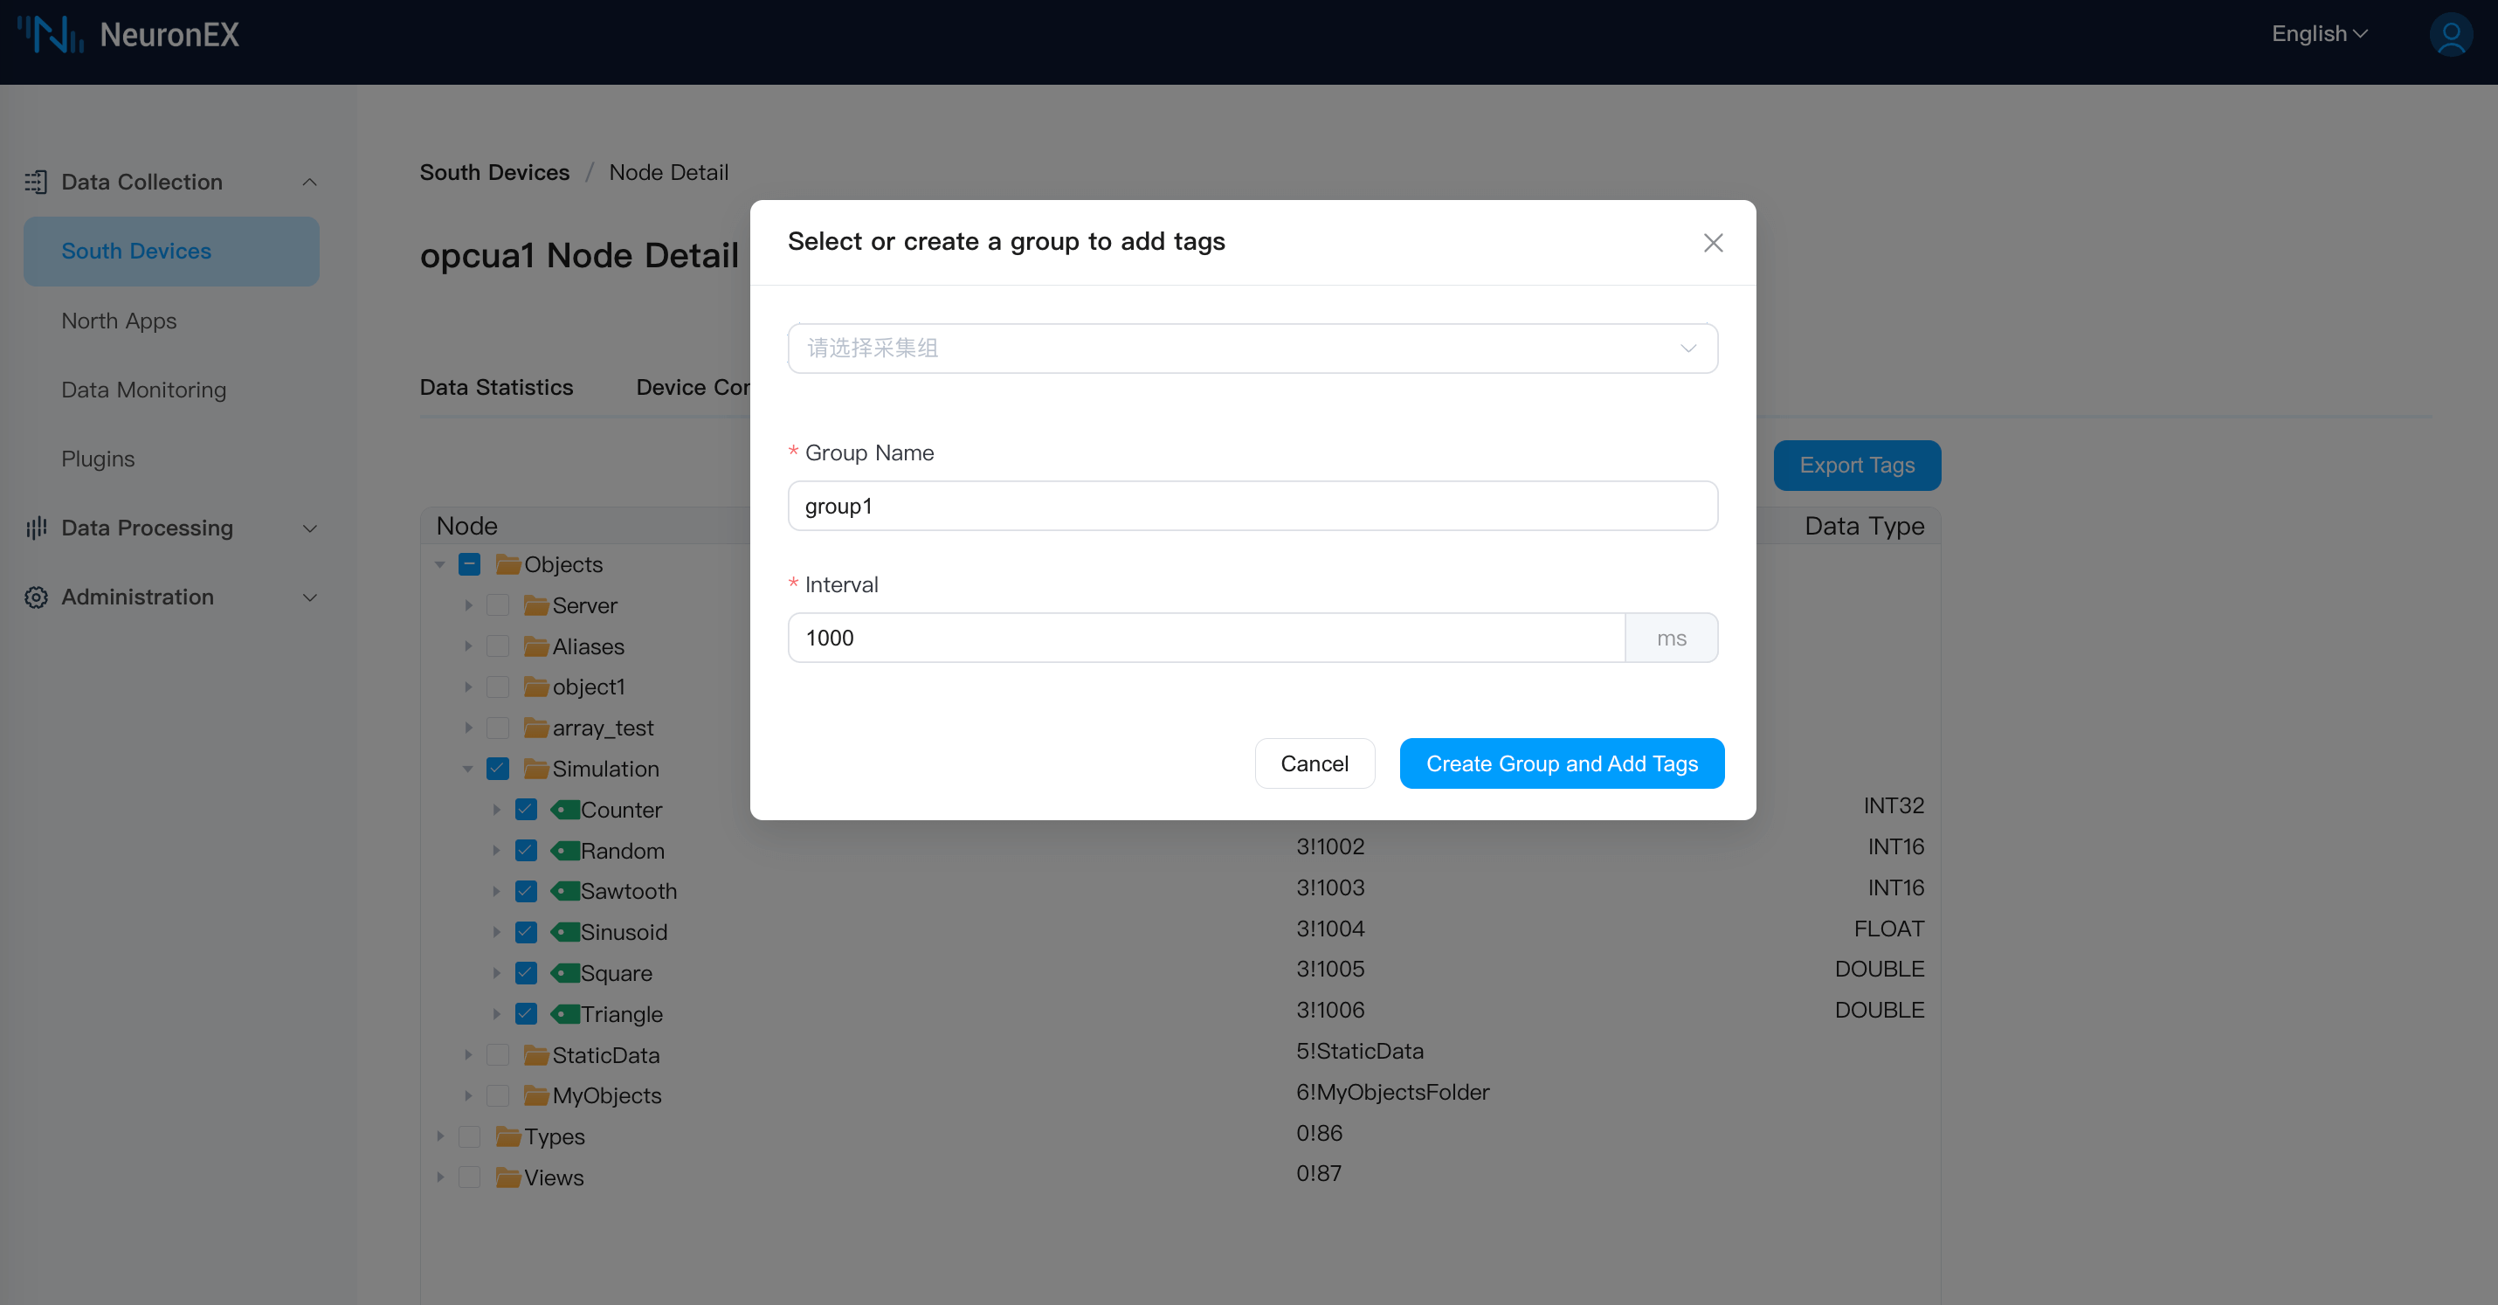The image size is (2498, 1305).
Task: Open North Apps menu item
Action: [x=118, y=321]
